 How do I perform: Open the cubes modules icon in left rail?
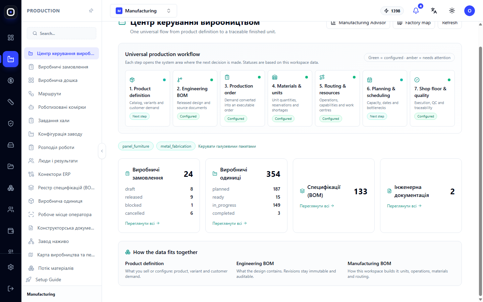11,188
